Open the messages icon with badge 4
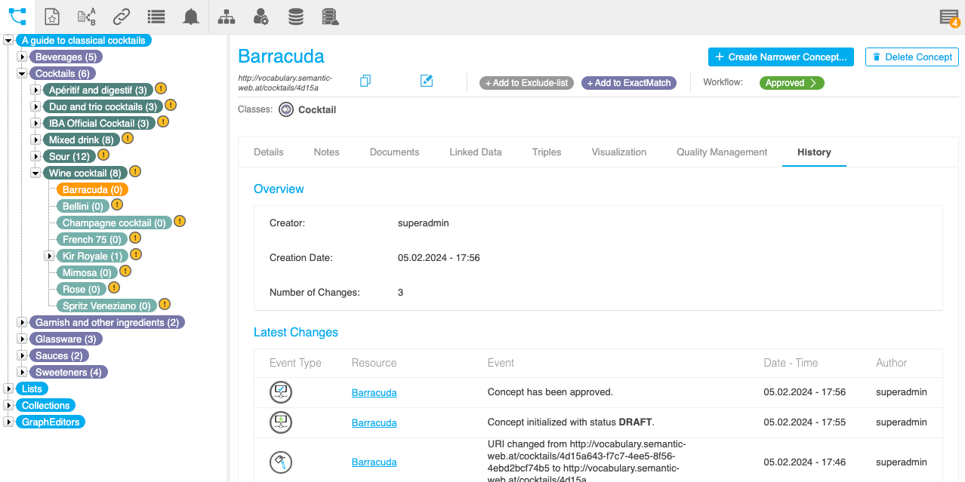 point(949,17)
